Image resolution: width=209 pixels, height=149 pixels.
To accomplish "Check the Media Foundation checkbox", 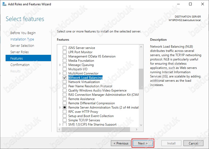I will click(65, 61).
